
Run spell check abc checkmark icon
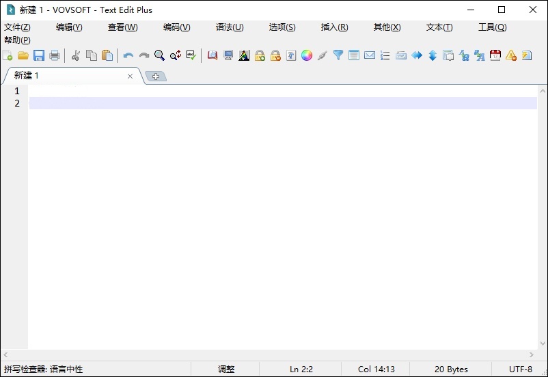191,55
